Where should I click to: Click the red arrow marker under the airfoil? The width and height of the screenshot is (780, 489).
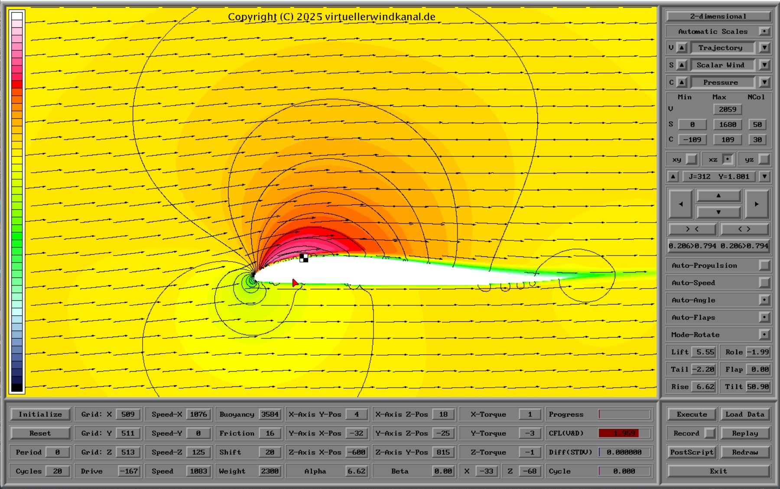[x=295, y=283]
